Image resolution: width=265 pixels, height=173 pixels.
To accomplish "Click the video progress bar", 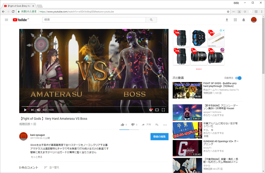I will (x=94, y=106).
